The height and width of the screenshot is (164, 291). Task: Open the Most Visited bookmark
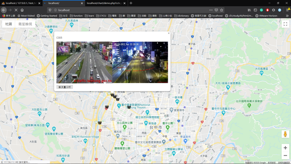point(26,16)
